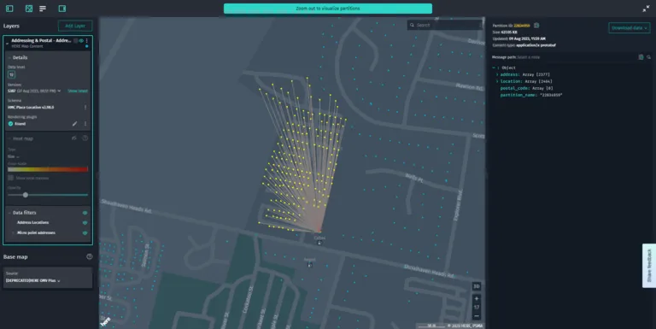
Task: Click the pencil edit icon for rendering plugin
Action: pos(74,123)
